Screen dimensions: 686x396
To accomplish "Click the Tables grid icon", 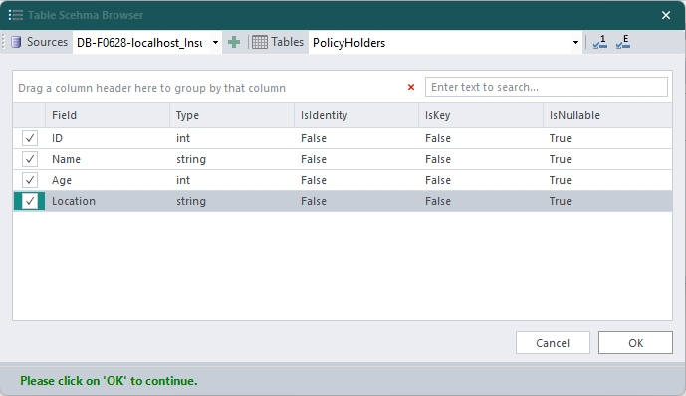I will [260, 42].
